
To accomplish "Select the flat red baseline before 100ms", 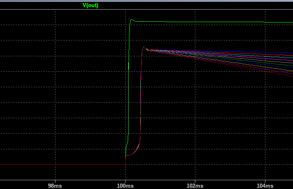I will [63, 165].
